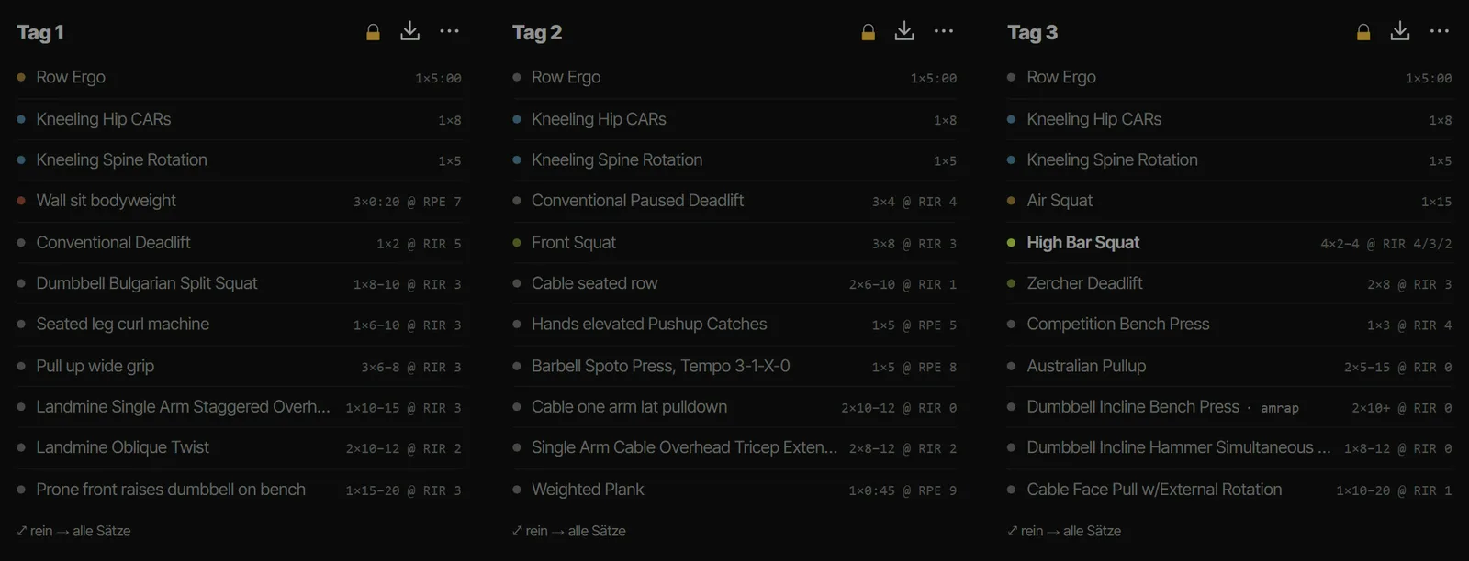Image resolution: width=1469 pixels, height=561 pixels.
Task: Open the three-dot menu for Tag 1
Action: [x=449, y=31]
